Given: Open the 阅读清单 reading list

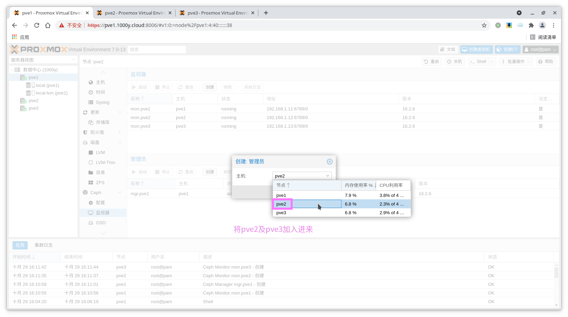Looking at the screenshot, I should tap(543, 37).
